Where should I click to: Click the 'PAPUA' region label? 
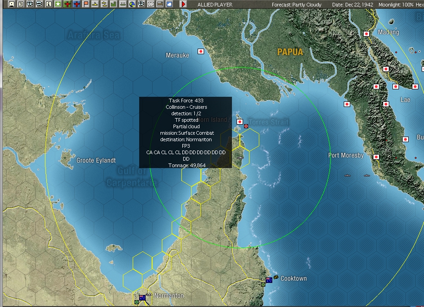tap(290, 52)
